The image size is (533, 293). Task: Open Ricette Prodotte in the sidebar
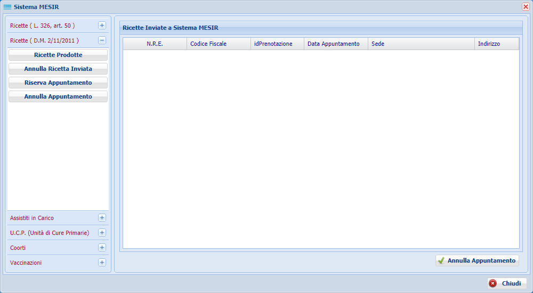58,55
